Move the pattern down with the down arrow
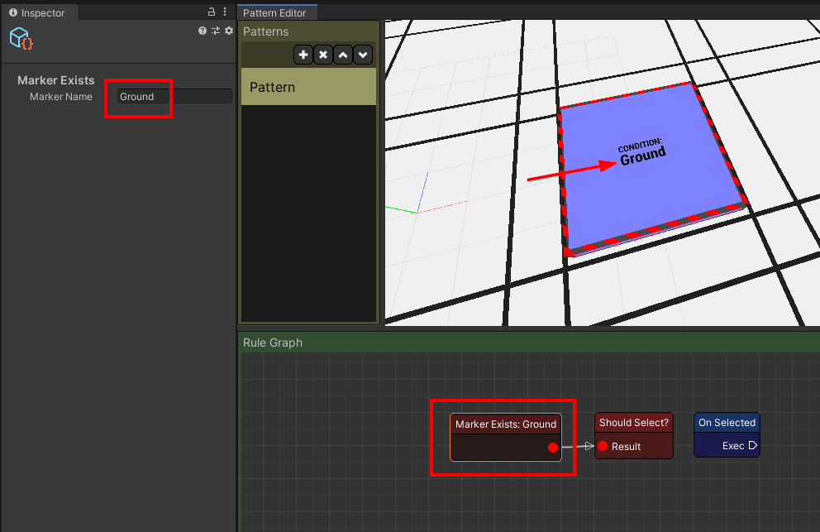Viewport: 820px width, 532px height. (363, 55)
